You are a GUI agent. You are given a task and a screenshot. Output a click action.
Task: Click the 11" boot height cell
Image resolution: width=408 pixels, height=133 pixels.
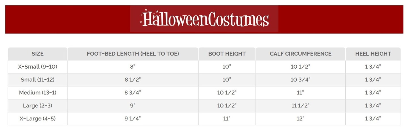pyautogui.click(x=227, y=119)
